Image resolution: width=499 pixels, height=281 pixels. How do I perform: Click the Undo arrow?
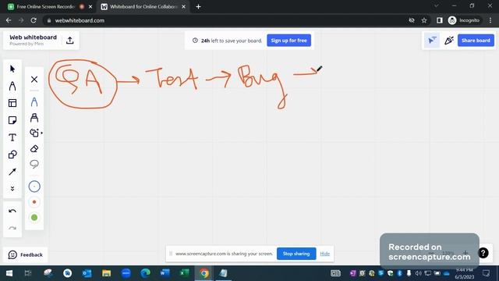click(12, 211)
